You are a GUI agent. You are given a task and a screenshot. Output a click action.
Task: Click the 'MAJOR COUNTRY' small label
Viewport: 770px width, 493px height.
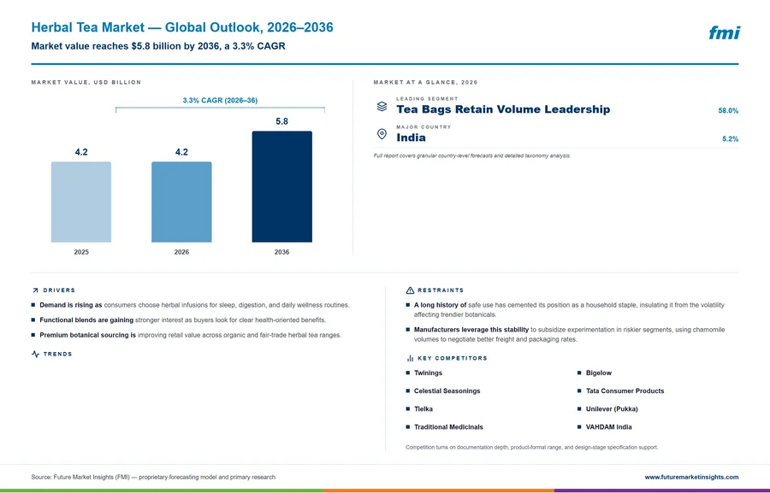coord(423,127)
